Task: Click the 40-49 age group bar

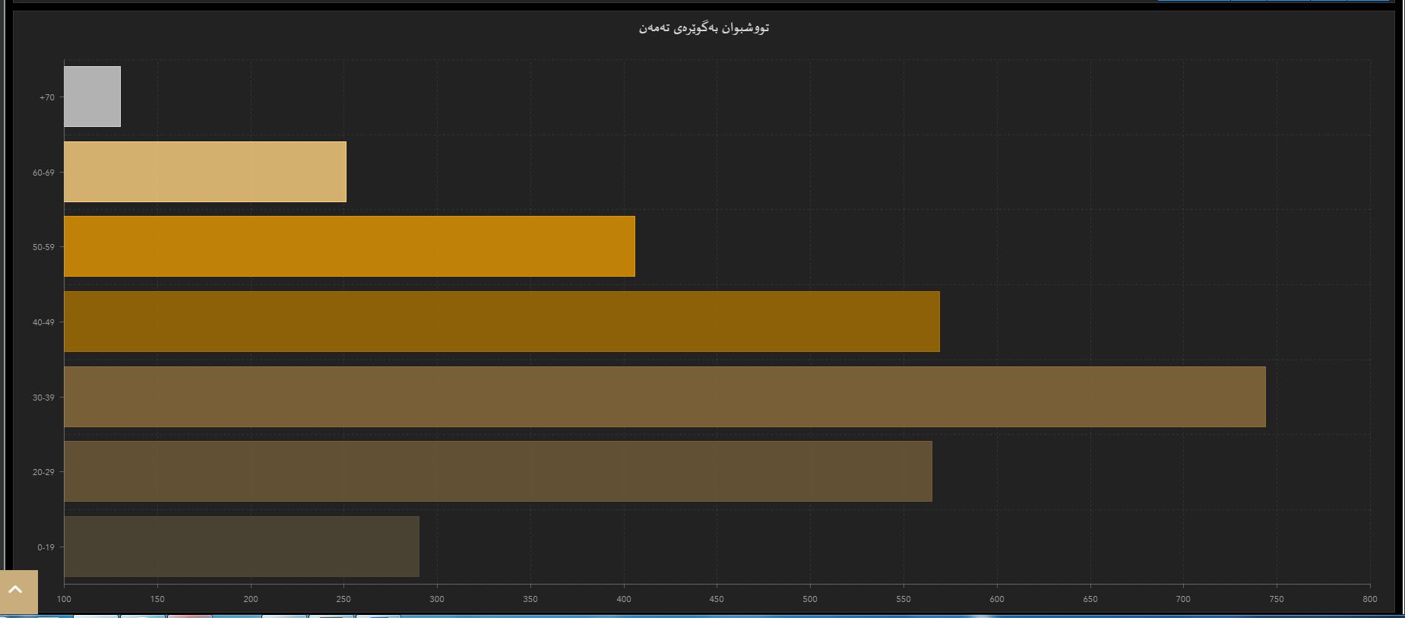Action: [x=502, y=322]
